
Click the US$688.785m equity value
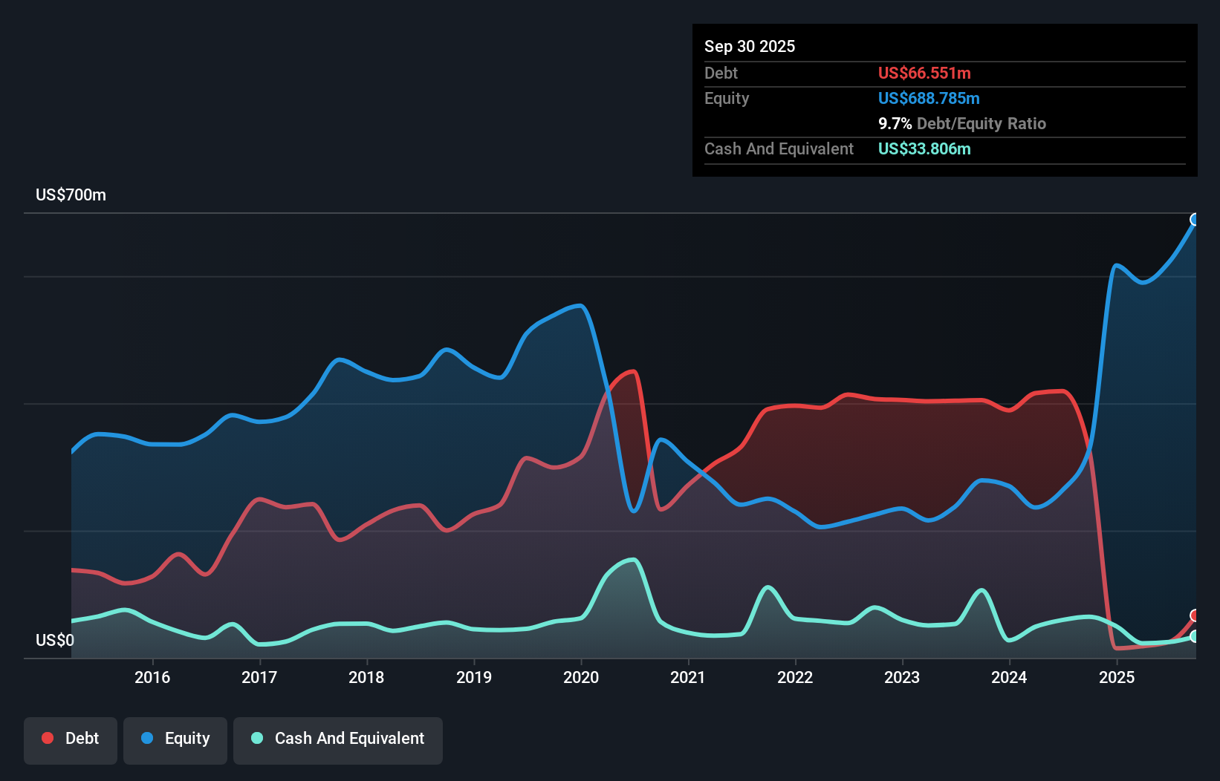[x=929, y=98]
